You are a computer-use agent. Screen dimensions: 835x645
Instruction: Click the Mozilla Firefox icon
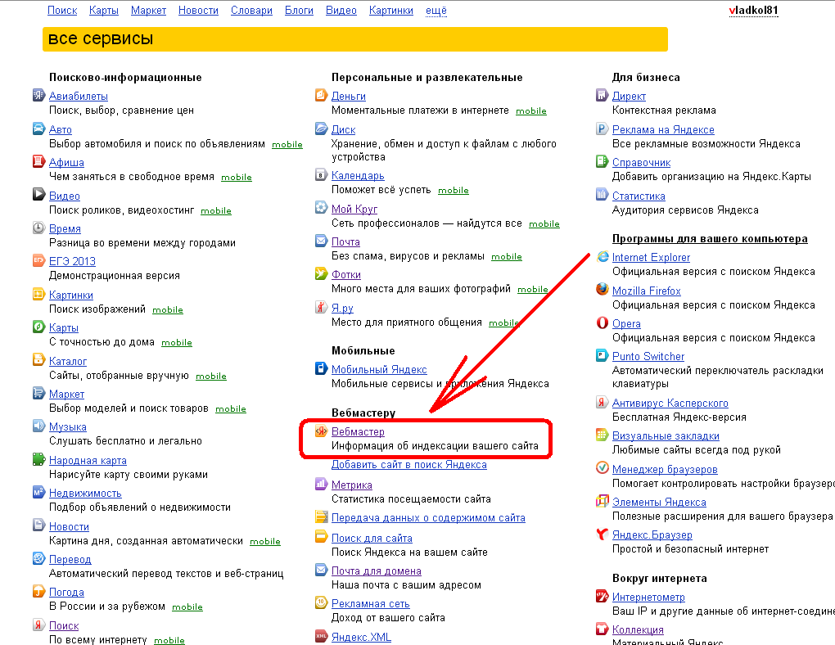pos(603,289)
